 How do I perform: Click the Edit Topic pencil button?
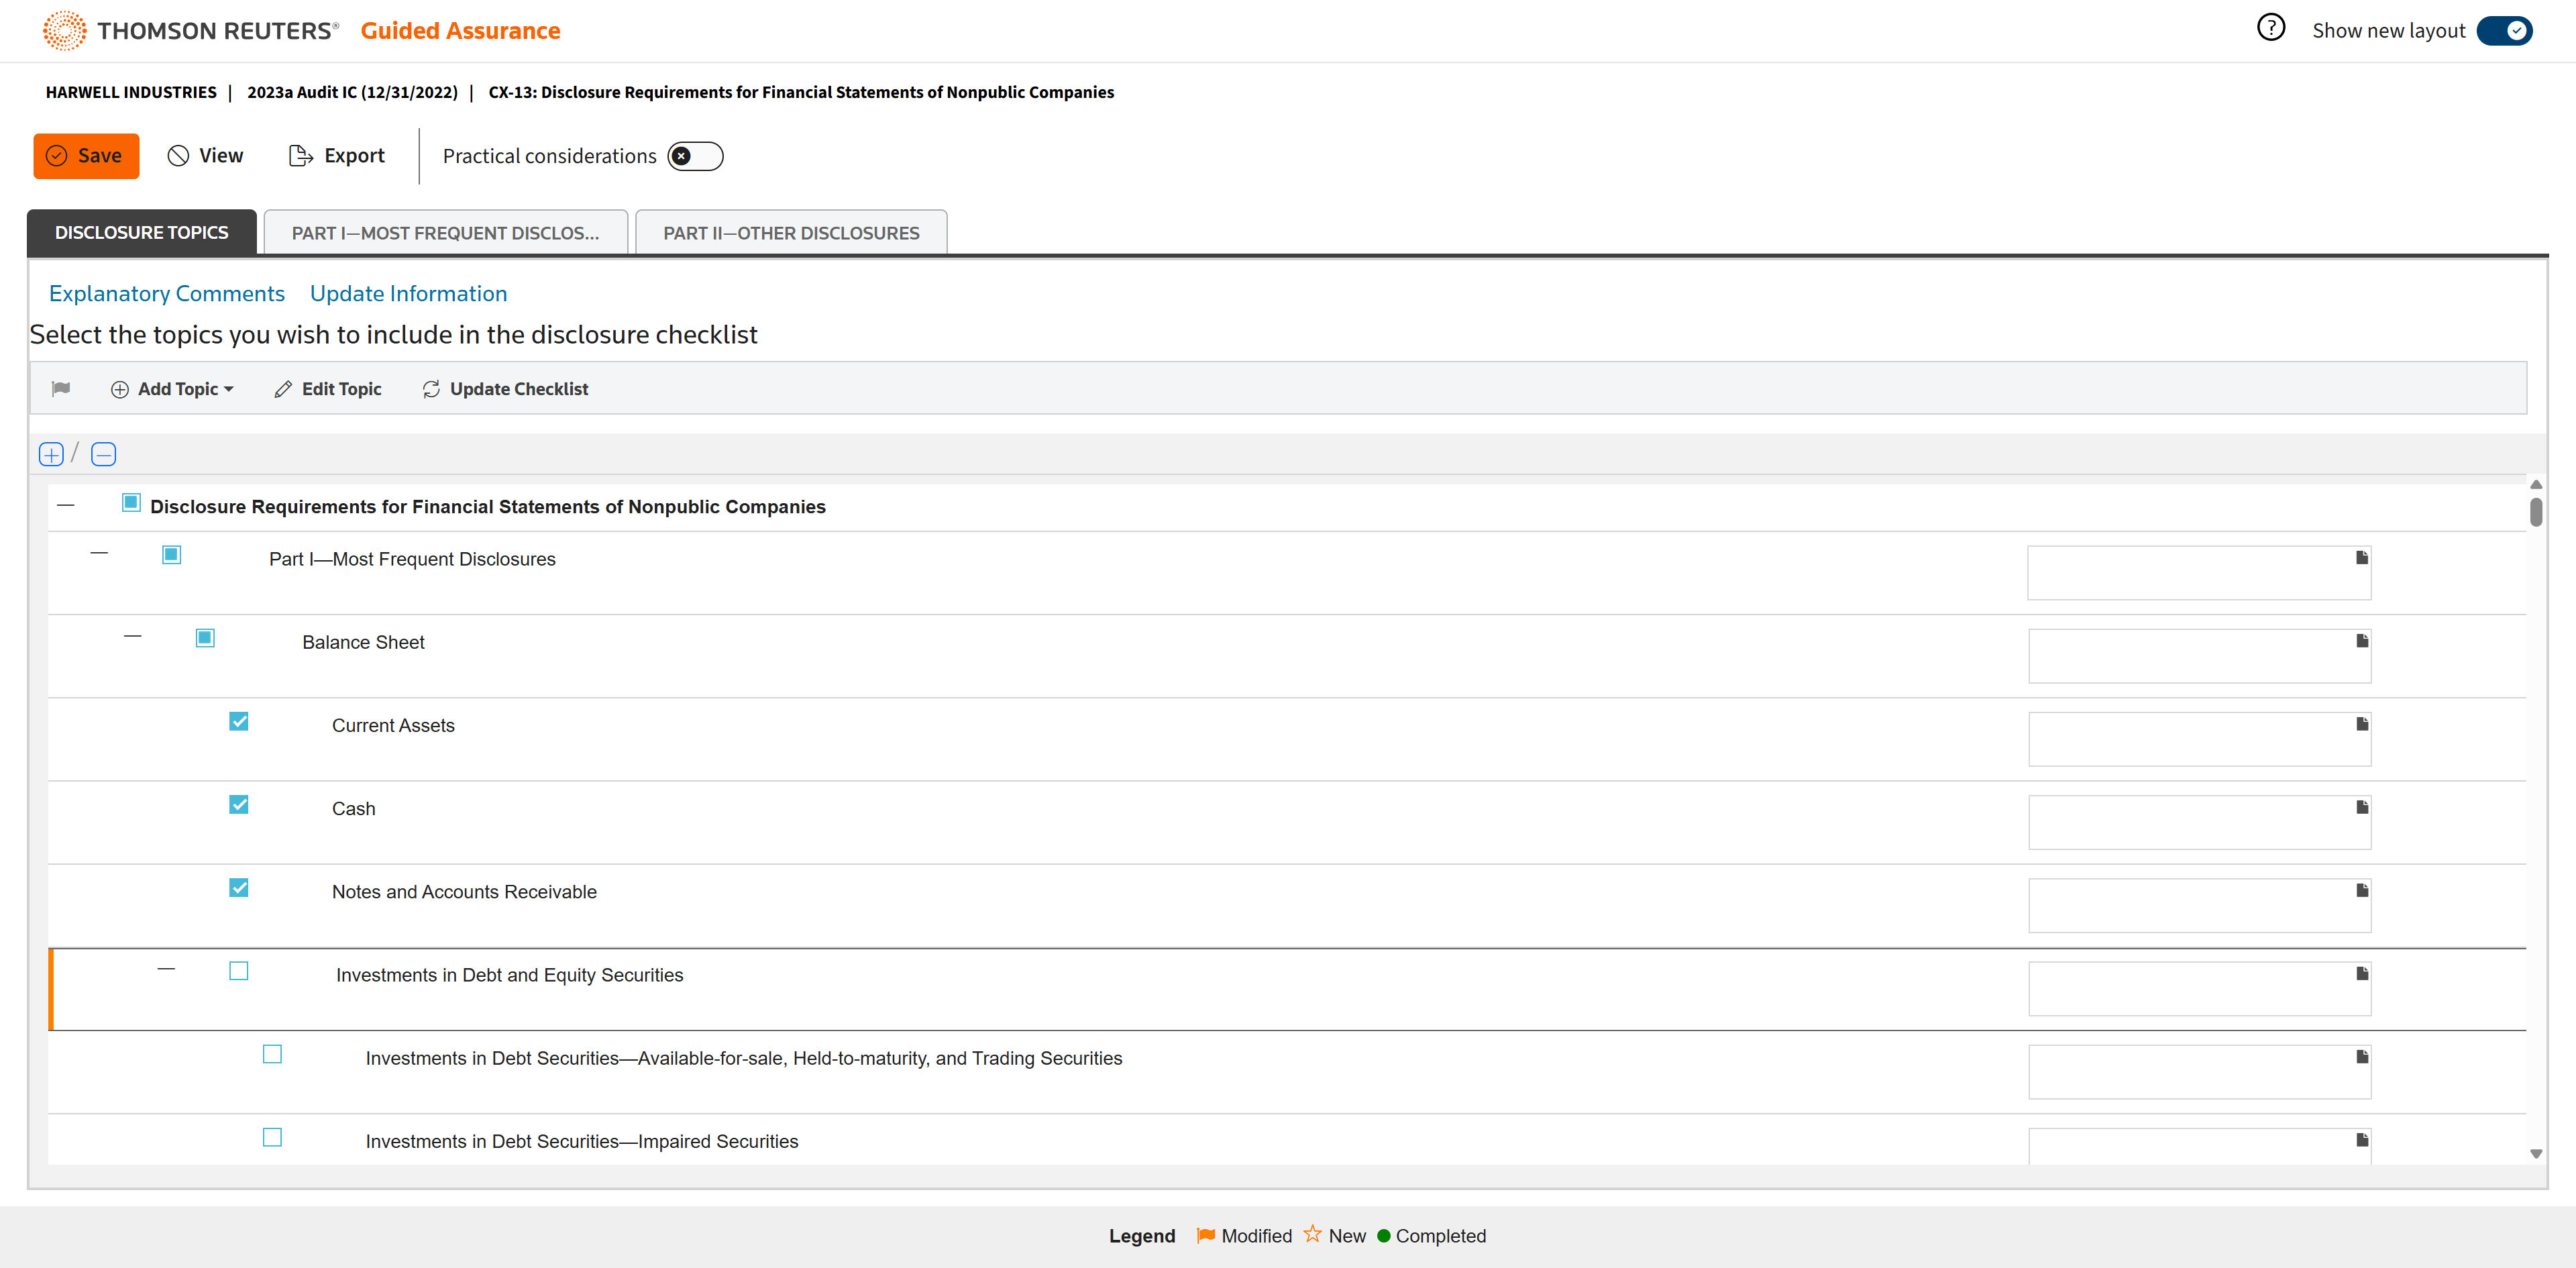(328, 389)
